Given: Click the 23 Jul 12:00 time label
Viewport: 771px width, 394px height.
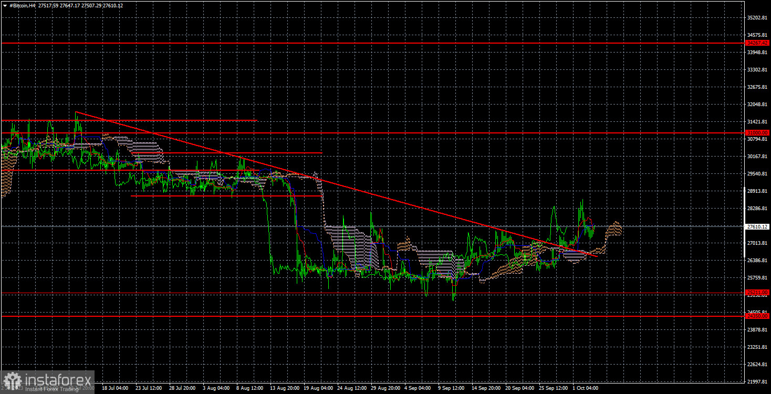Looking at the screenshot, I should coord(149,388).
